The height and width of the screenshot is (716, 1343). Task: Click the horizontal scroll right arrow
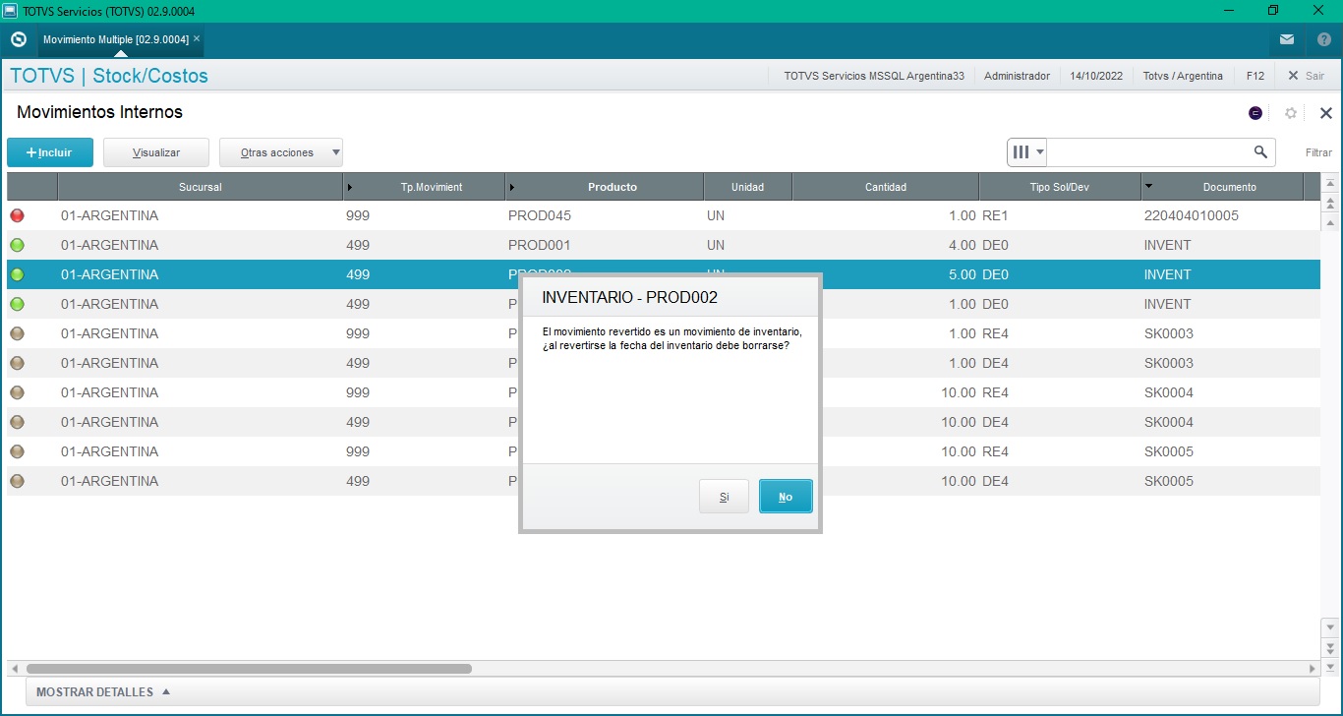pyautogui.click(x=1312, y=669)
